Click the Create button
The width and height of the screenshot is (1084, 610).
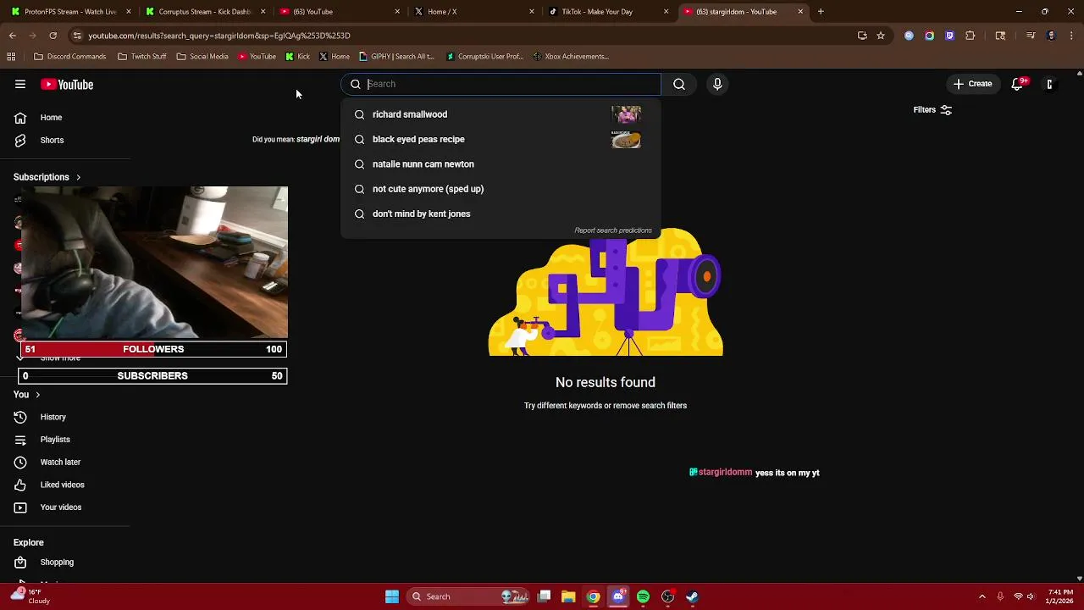pyautogui.click(x=972, y=84)
